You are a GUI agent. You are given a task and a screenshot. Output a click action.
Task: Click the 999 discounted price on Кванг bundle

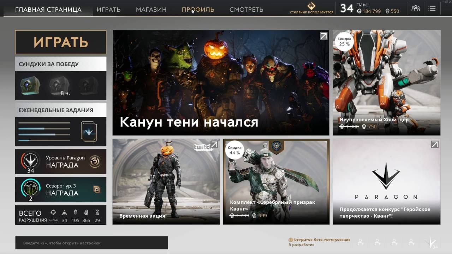click(259, 216)
